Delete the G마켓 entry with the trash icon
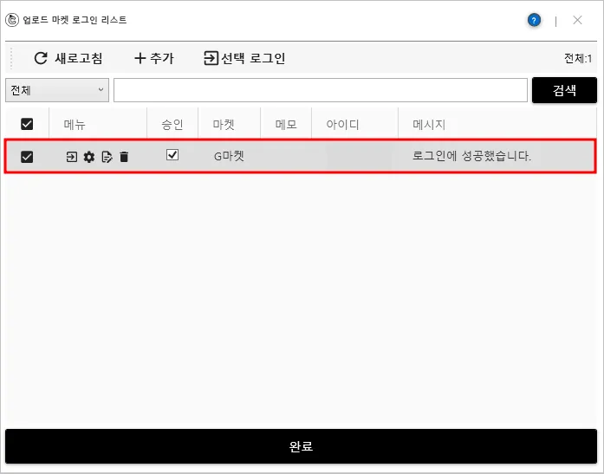Screen dimensions: 604x474 pos(124,157)
